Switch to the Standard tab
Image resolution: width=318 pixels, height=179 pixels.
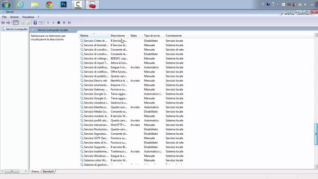coord(48,172)
